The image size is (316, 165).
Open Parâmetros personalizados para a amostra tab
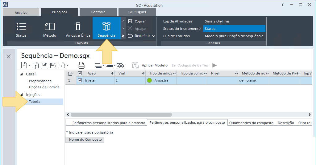tap(109, 123)
